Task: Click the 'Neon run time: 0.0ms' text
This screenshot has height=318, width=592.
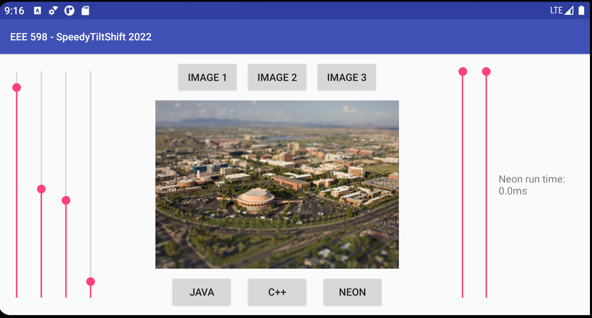Action: pyautogui.click(x=532, y=185)
